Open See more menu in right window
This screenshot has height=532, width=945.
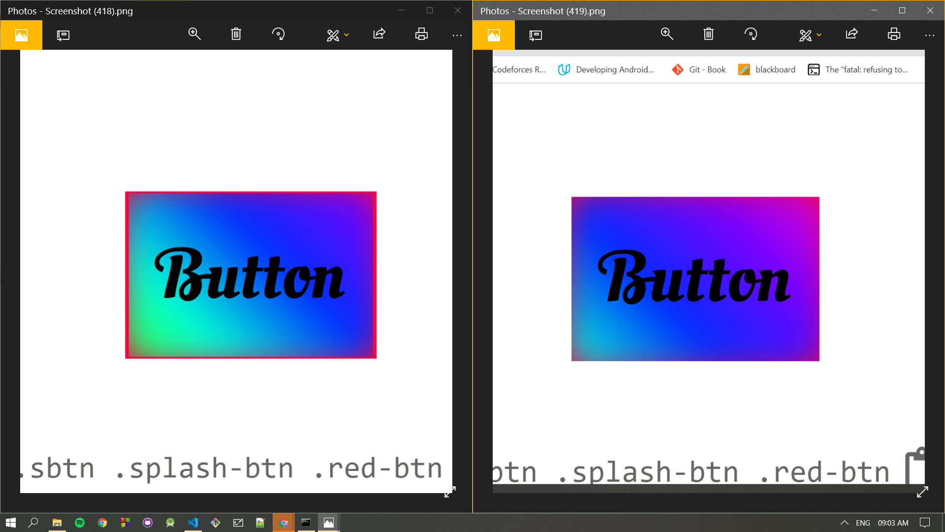point(929,35)
